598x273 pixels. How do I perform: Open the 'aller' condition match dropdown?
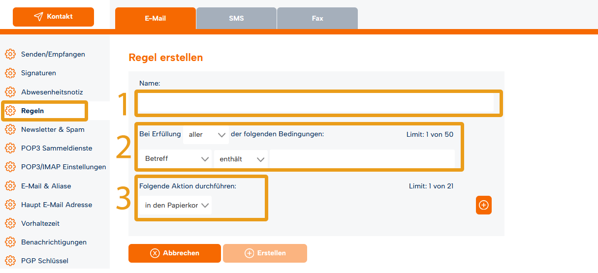click(x=206, y=135)
